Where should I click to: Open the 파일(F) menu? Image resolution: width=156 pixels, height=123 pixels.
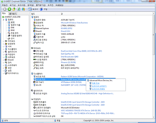click(5, 5)
